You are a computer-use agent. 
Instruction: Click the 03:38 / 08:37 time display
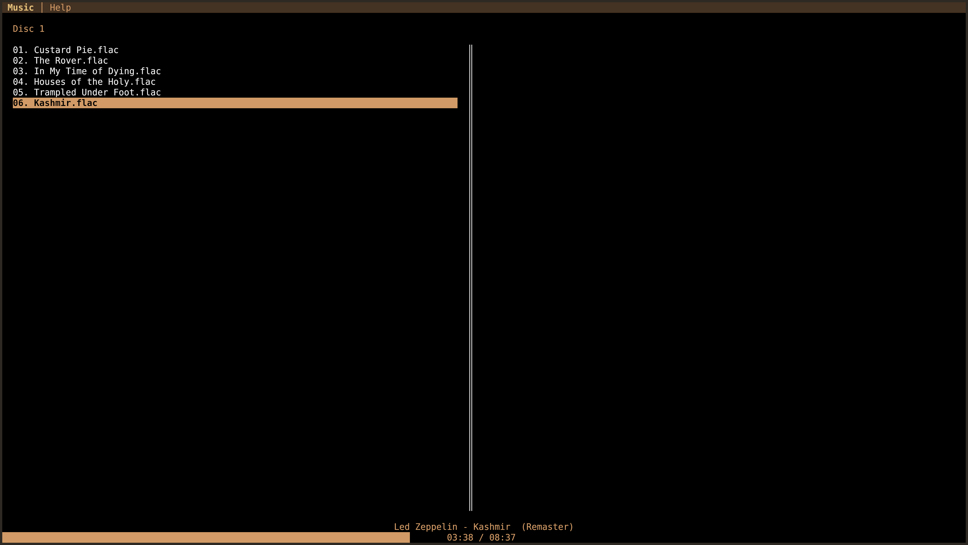pyautogui.click(x=481, y=537)
